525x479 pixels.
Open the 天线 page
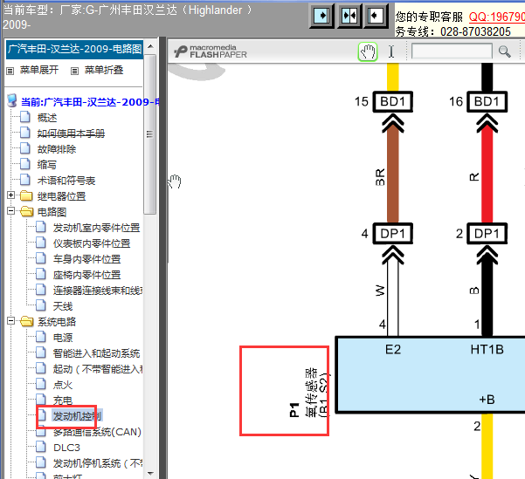click(x=63, y=306)
